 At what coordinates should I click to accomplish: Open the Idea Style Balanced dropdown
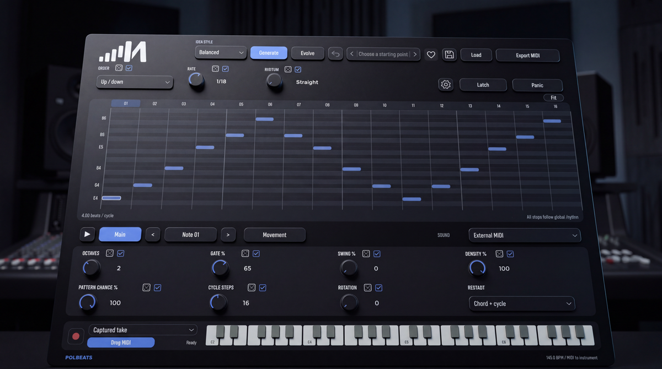(221, 52)
